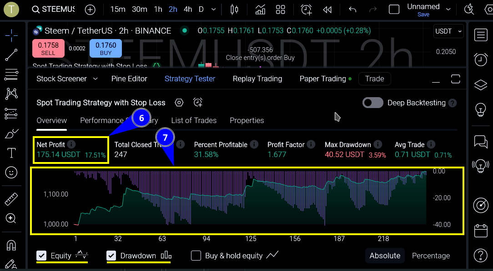
Task: Check the Buy & hold equity box
Action: point(196,256)
